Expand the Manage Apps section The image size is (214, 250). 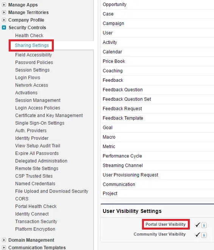click(x=4, y=5)
